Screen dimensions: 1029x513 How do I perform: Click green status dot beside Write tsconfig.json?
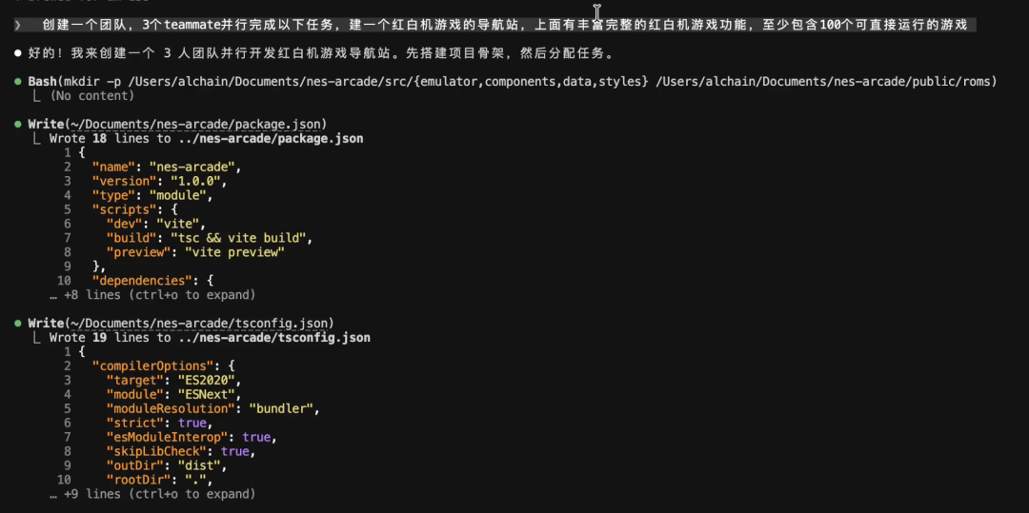tap(18, 324)
